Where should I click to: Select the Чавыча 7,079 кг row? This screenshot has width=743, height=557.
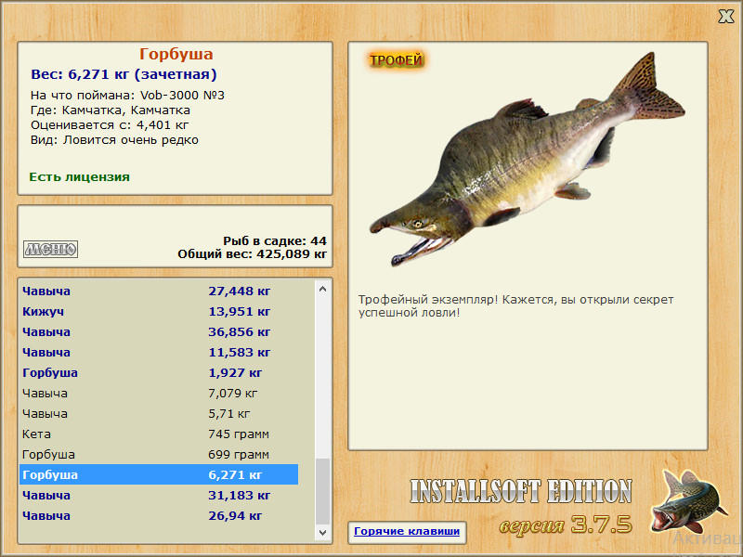pyautogui.click(x=159, y=393)
